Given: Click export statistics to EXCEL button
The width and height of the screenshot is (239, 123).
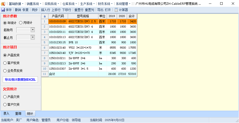Looking at the screenshot, I should point(20,80).
